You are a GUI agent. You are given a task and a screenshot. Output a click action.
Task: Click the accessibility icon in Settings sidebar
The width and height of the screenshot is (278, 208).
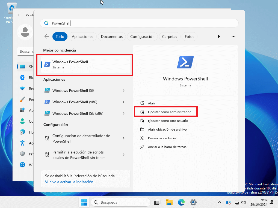[x=22, y=143]
